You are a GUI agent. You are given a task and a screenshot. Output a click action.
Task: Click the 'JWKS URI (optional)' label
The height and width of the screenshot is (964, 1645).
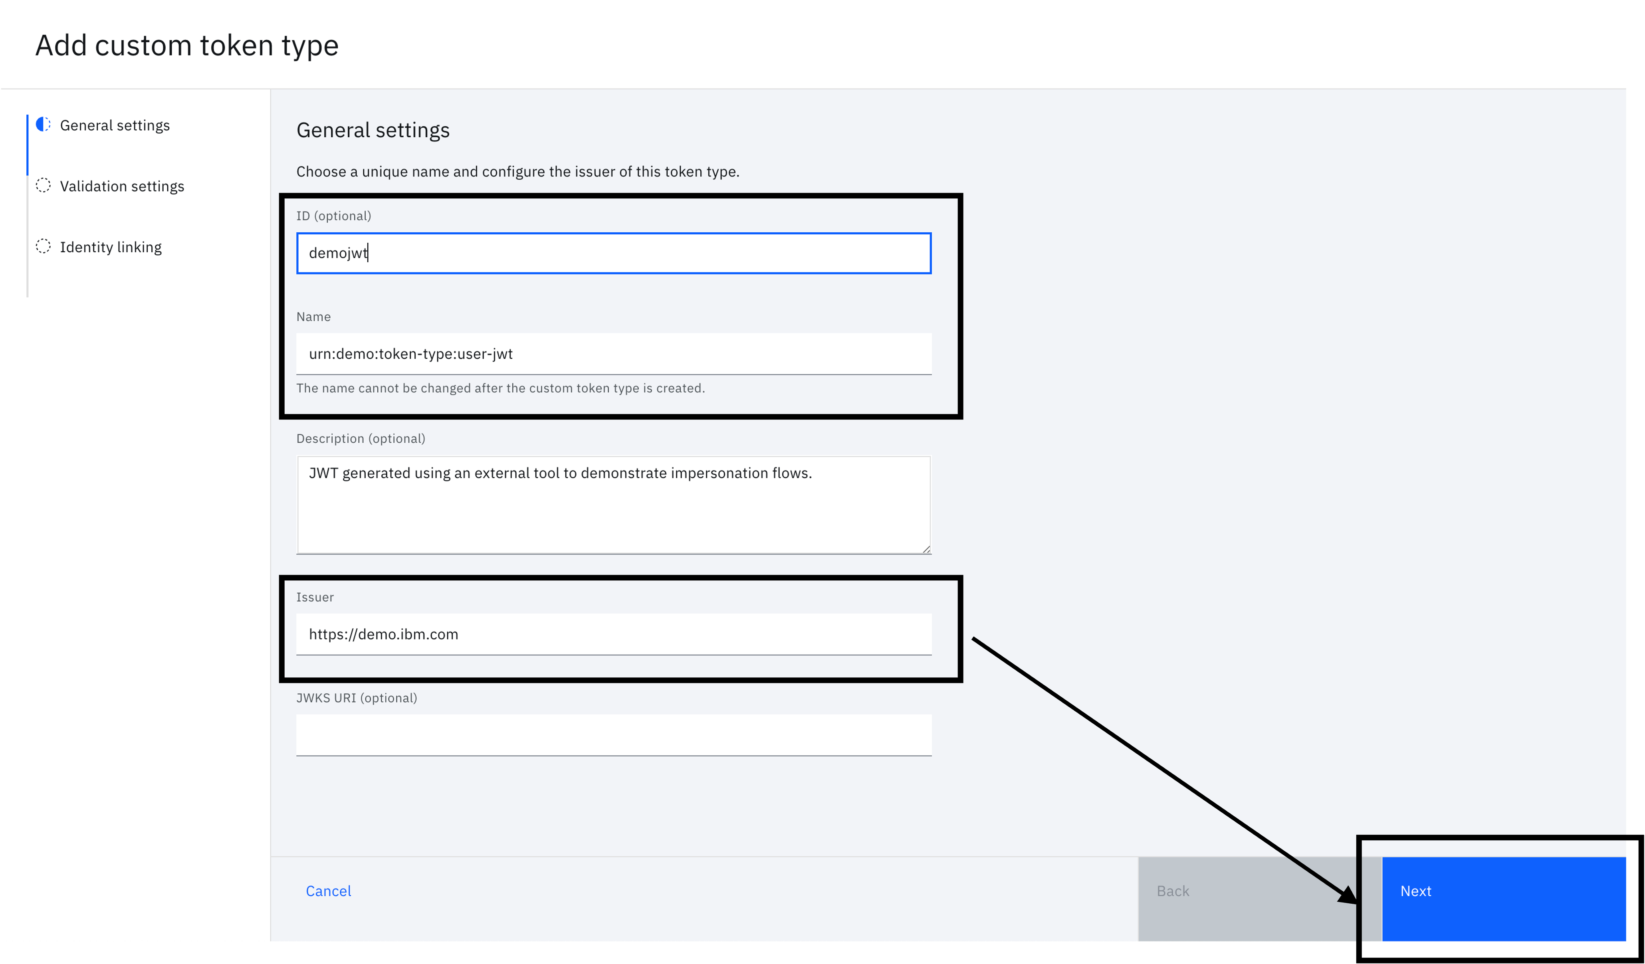(x=357, y=698)
